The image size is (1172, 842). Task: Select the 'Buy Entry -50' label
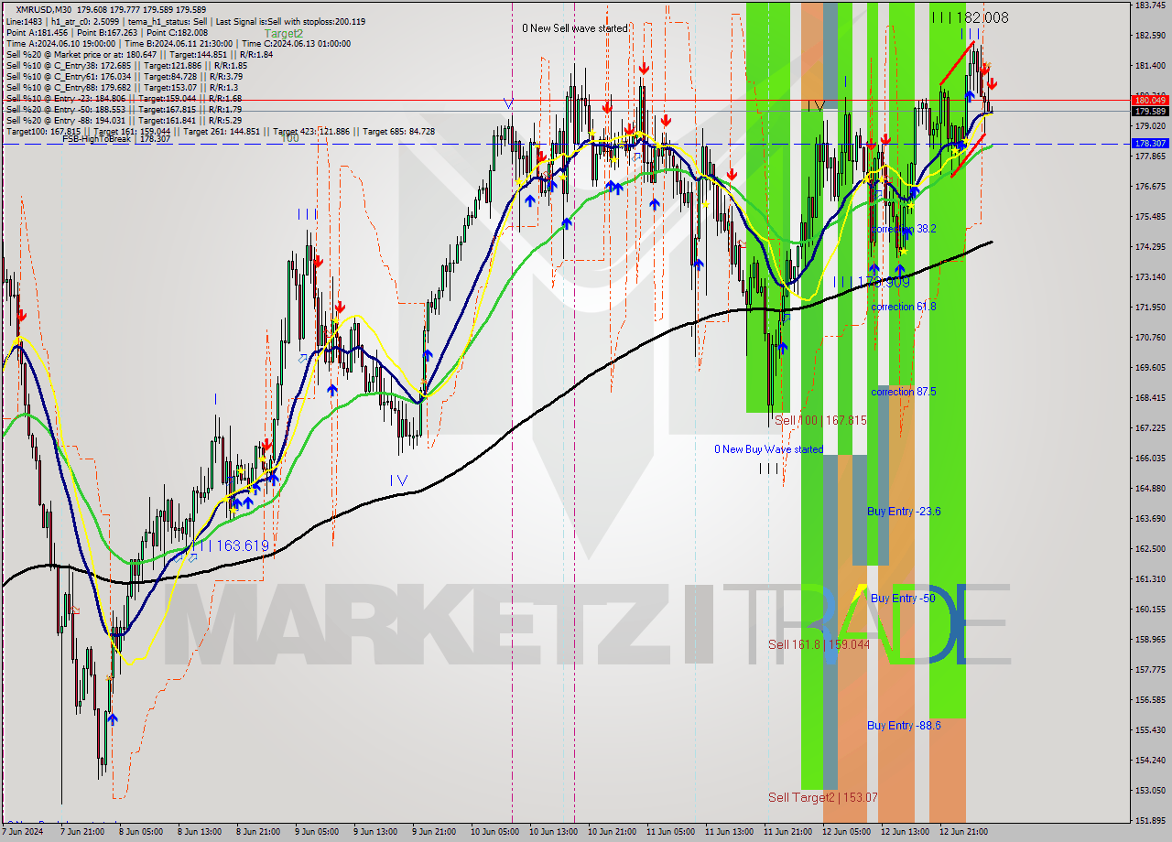coord(903,598)
